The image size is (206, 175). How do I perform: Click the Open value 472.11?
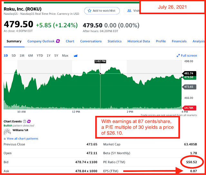[92, 153]
